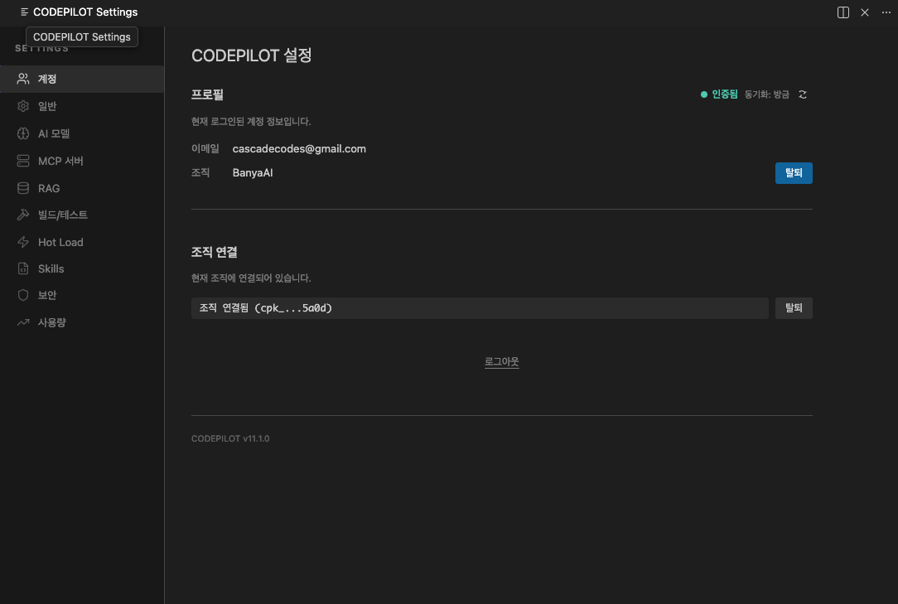View the 사용량 section
Screen dimensions: 898x604
coord(82,322)
